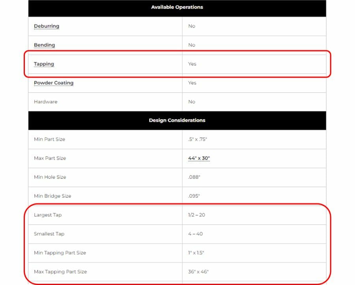
Task: Open the Bending link
Action: (44, 45)
